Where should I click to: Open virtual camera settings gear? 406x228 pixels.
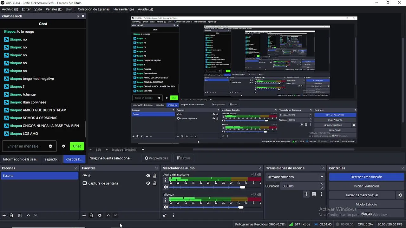[x=400, y=195]
